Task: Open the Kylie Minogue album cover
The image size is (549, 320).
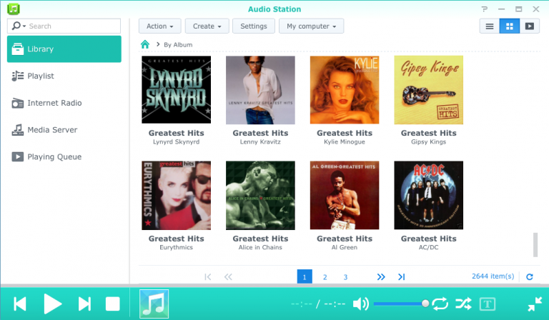Action: tap(345, 90)
